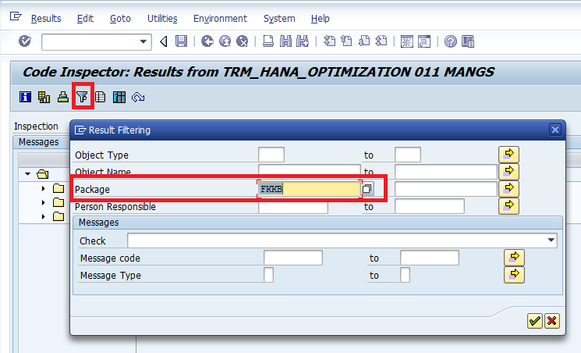Click the Filter results funnel icon

(82, 98)
